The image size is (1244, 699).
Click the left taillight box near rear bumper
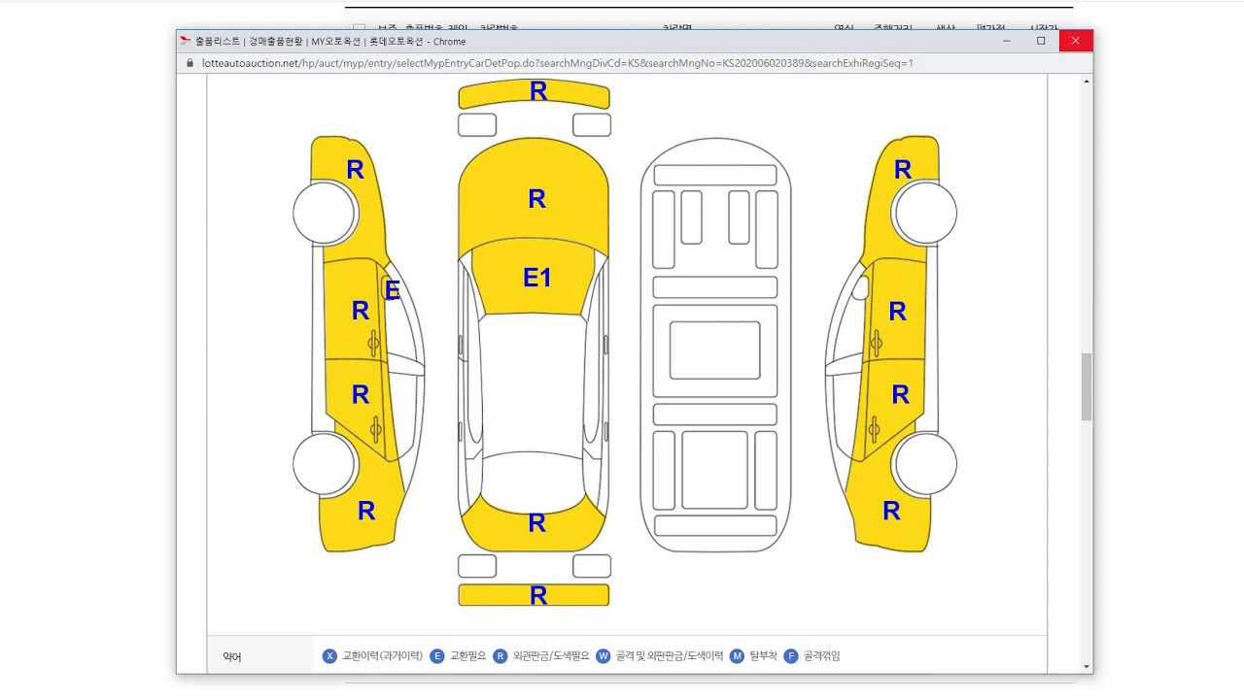tap(477, 566)
